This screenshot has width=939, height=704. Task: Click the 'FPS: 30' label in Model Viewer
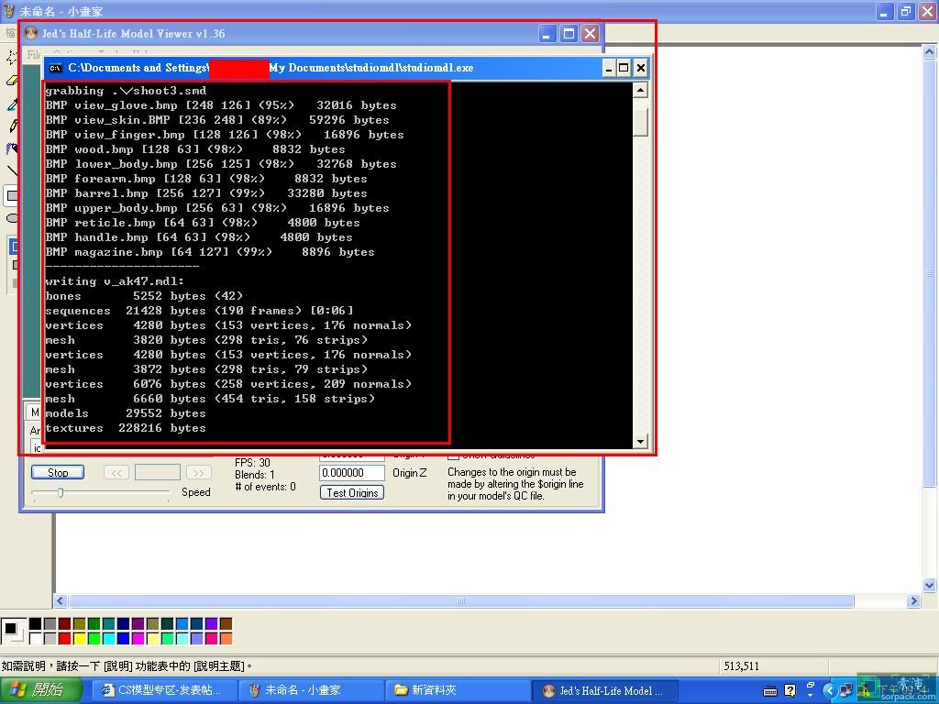(x=252, y=463)
